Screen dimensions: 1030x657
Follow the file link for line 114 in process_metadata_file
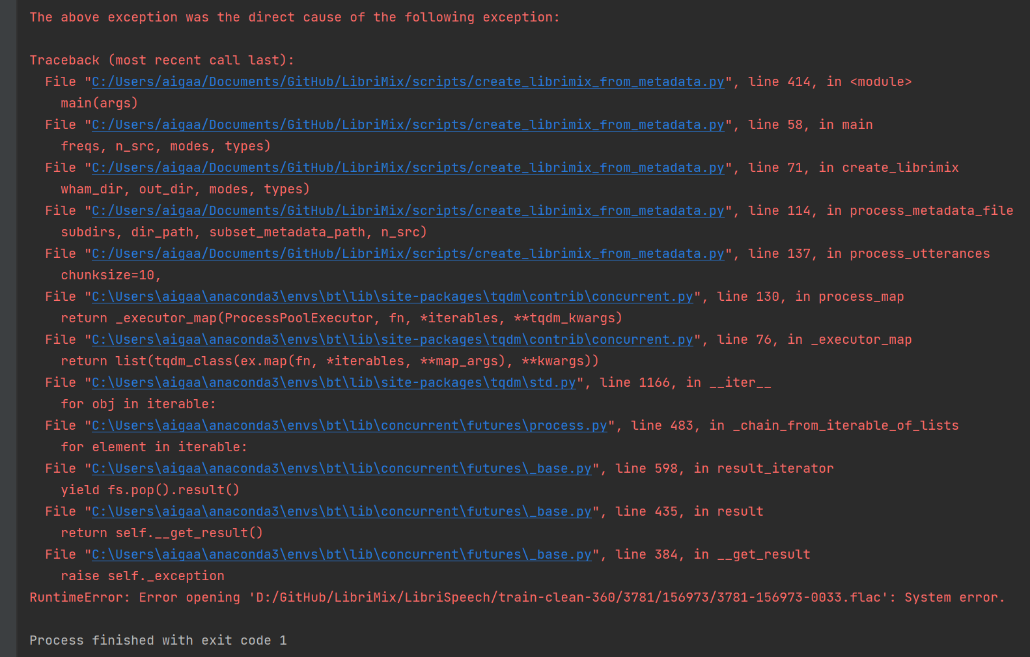click(x=408, y=210)
